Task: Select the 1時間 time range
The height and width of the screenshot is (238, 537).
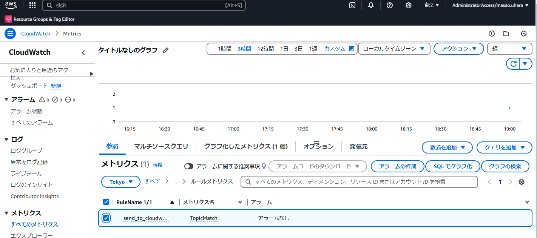Action: click(225, 49)
